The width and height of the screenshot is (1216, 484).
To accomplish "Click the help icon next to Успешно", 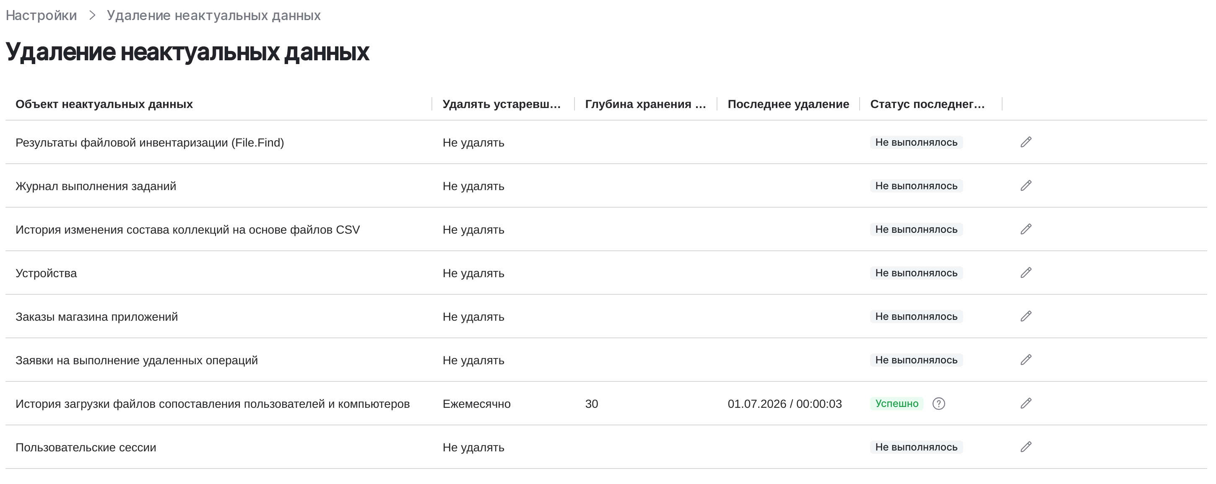I will click(938, 404).
